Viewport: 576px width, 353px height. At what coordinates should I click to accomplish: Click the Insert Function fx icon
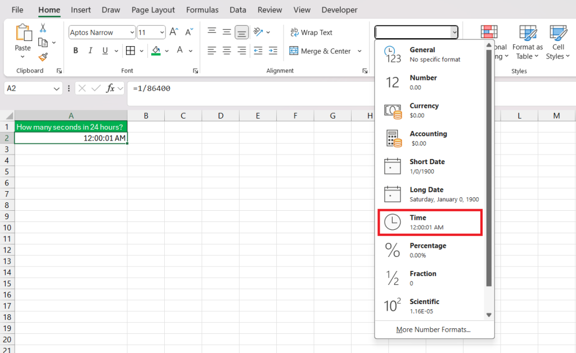click(x=111, y=88)
